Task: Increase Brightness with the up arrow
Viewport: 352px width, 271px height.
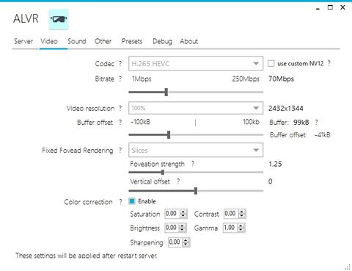Action: point(182,226)
